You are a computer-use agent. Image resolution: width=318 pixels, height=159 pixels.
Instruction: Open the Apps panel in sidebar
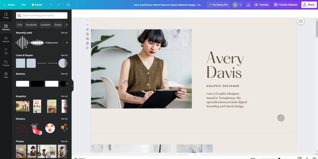click(x=6, y=75)
